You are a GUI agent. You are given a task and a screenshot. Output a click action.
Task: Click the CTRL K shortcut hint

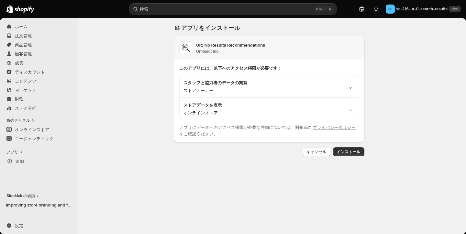(x=324, y=9)
